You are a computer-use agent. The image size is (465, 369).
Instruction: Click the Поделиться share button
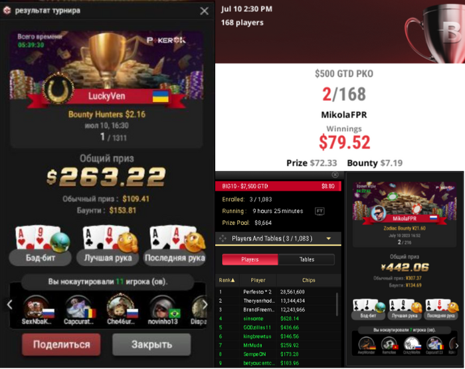point(61,344)
